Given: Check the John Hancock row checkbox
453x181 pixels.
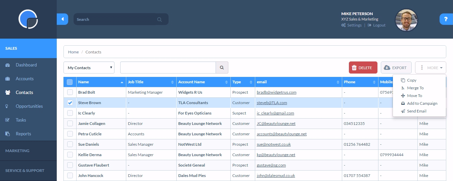Looking at the screenshot, I should (x=70, y=176).
